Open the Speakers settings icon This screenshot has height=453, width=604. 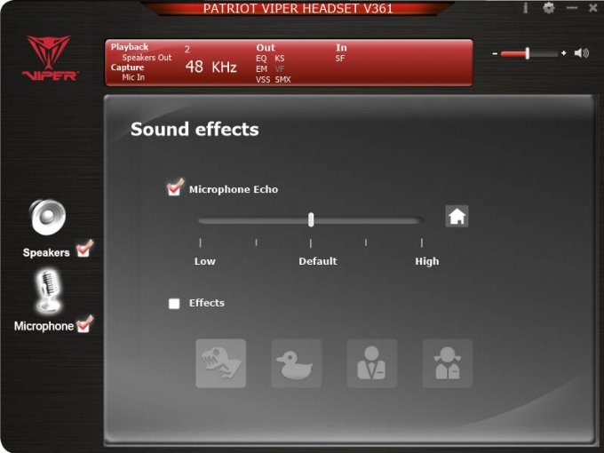click(47, 217)
